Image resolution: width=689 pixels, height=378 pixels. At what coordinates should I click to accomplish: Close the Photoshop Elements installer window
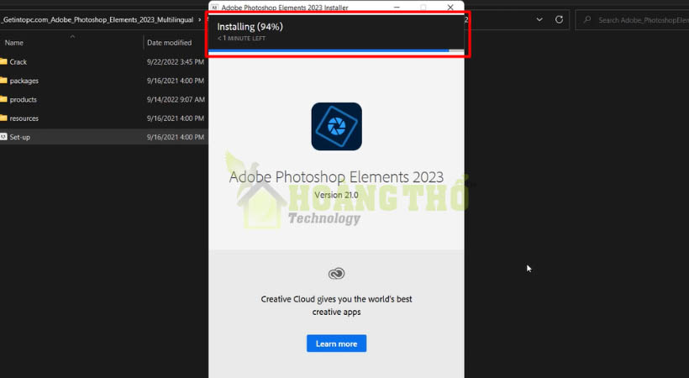[450, 7]
